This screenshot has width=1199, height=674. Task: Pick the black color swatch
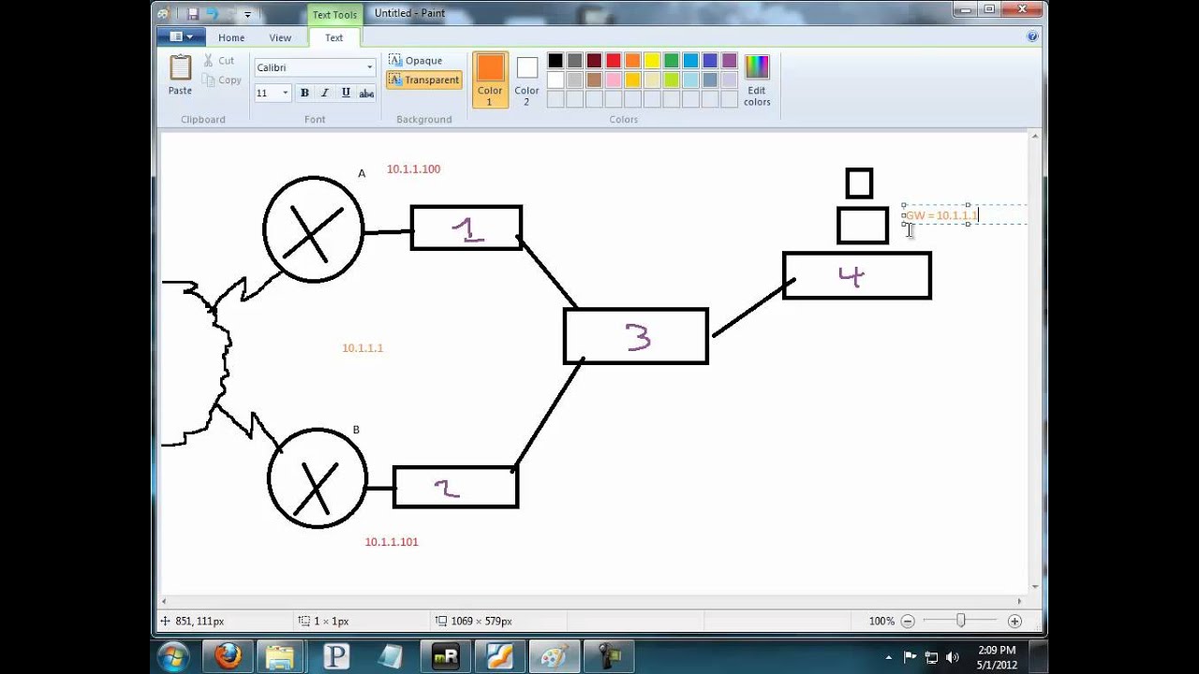[x=555, y=61]
